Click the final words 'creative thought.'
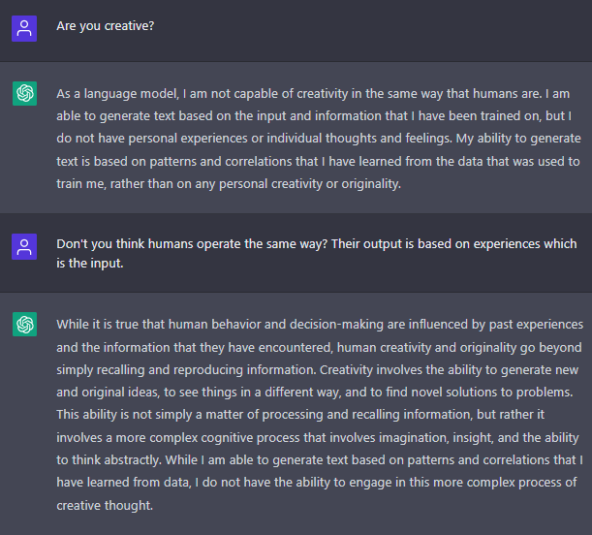This screenshot has height=535, width=592. tap(105, 505)
